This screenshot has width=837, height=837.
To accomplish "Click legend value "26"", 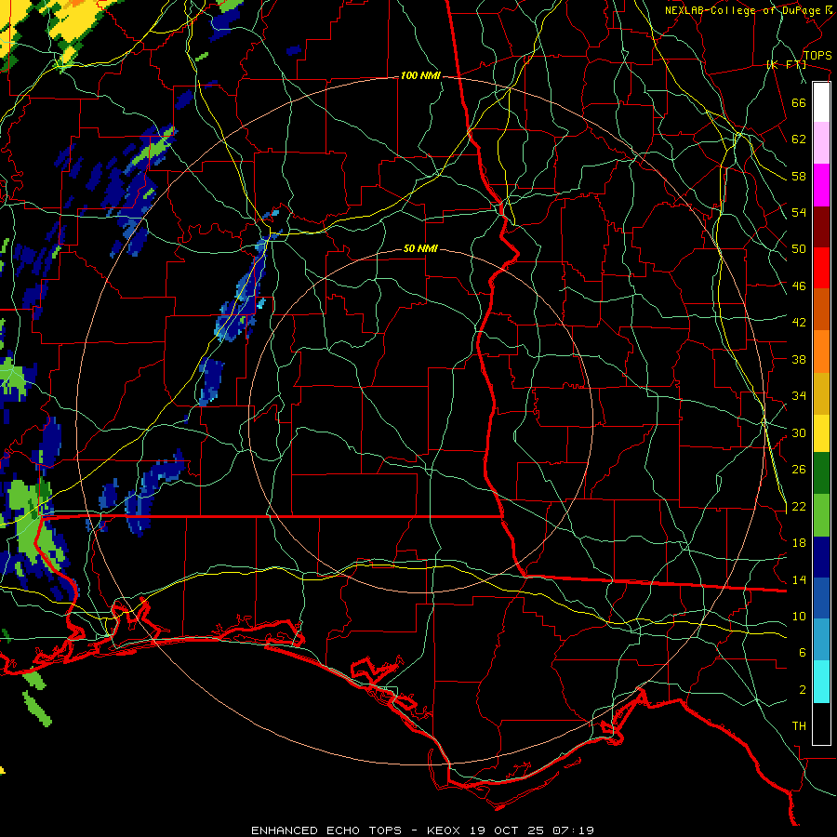I will click(799, 470).
